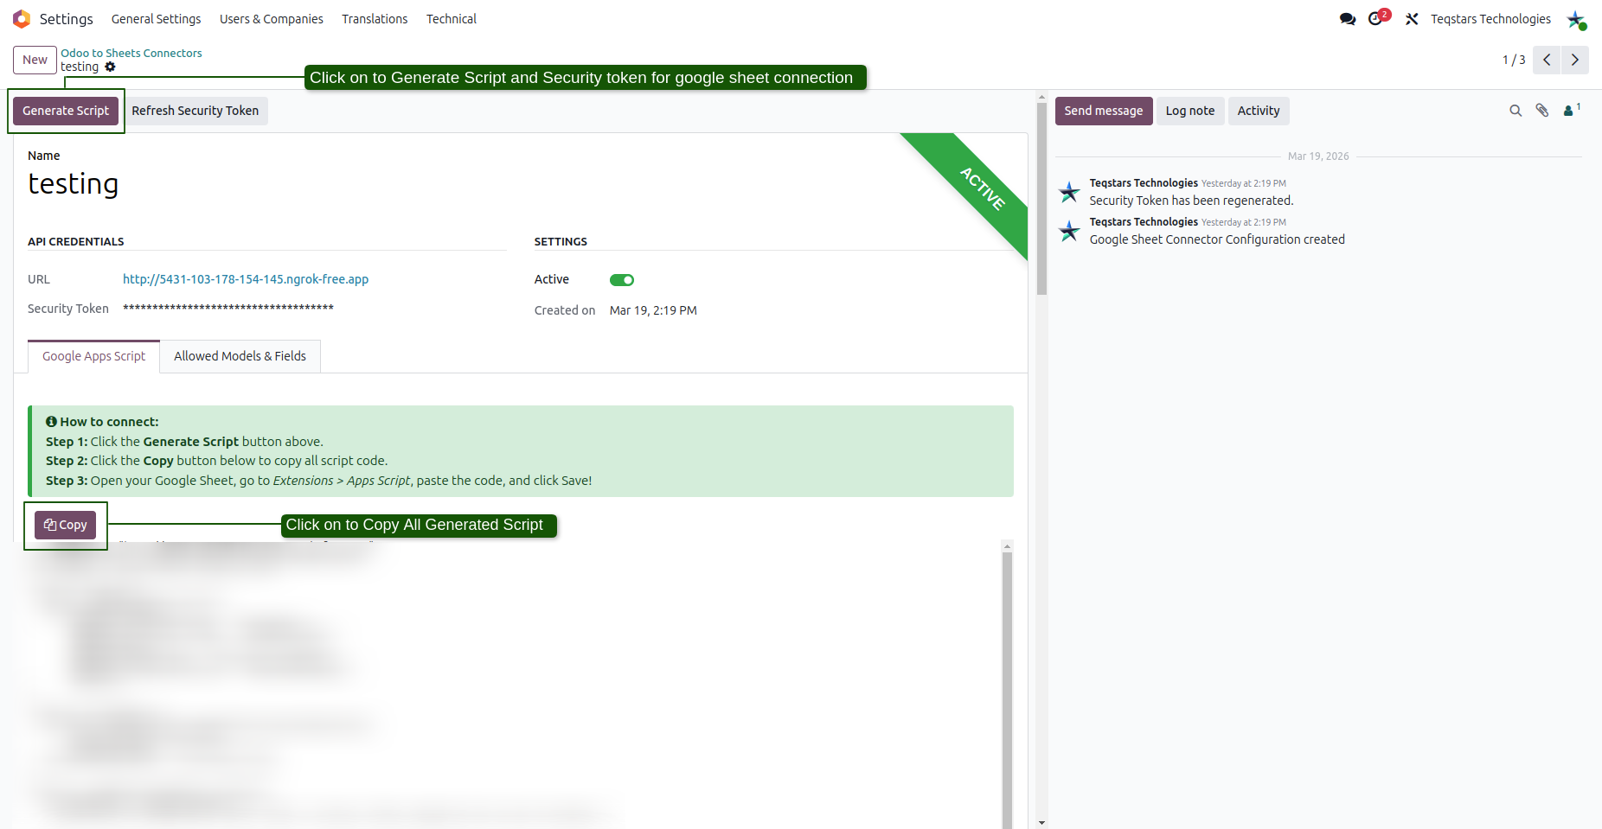Show followers icon in the chatter
The height and width of the screenshot is (829, 1602).
pos(1572,110)
